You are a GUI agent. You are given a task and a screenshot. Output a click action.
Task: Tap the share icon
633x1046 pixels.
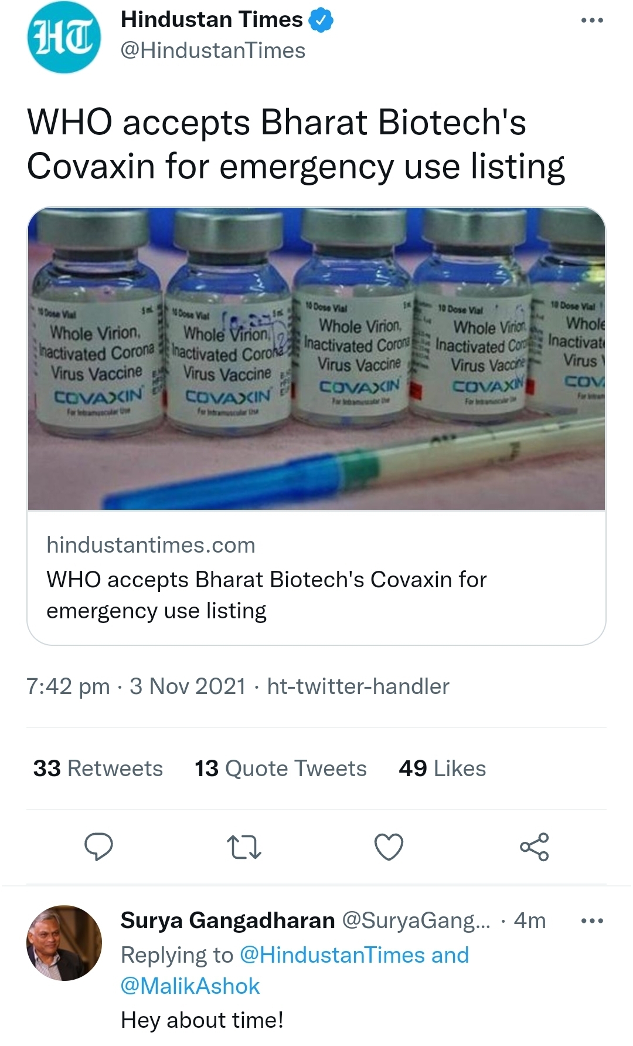tap(534, 847)
